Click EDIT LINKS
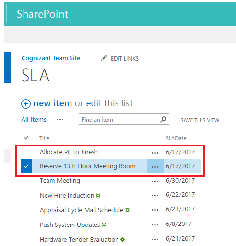Image resolution: width=236 pixels, height=246 pixels. [x=124, y=59]
